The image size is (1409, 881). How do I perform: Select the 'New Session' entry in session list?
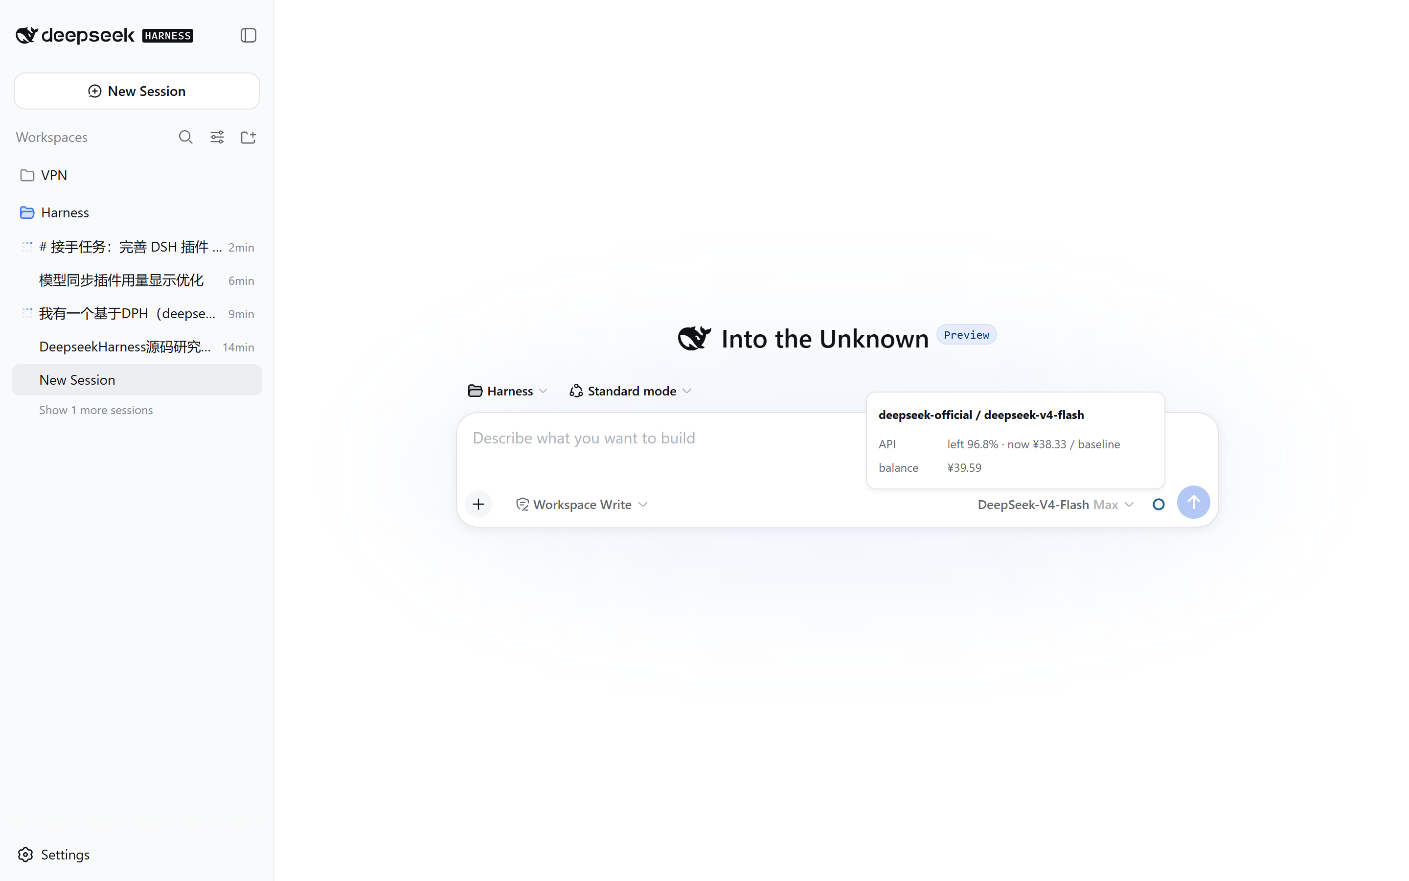pos(137,380)
